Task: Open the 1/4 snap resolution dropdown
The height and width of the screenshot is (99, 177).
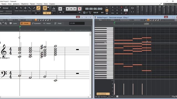Action: coord(47,13)
